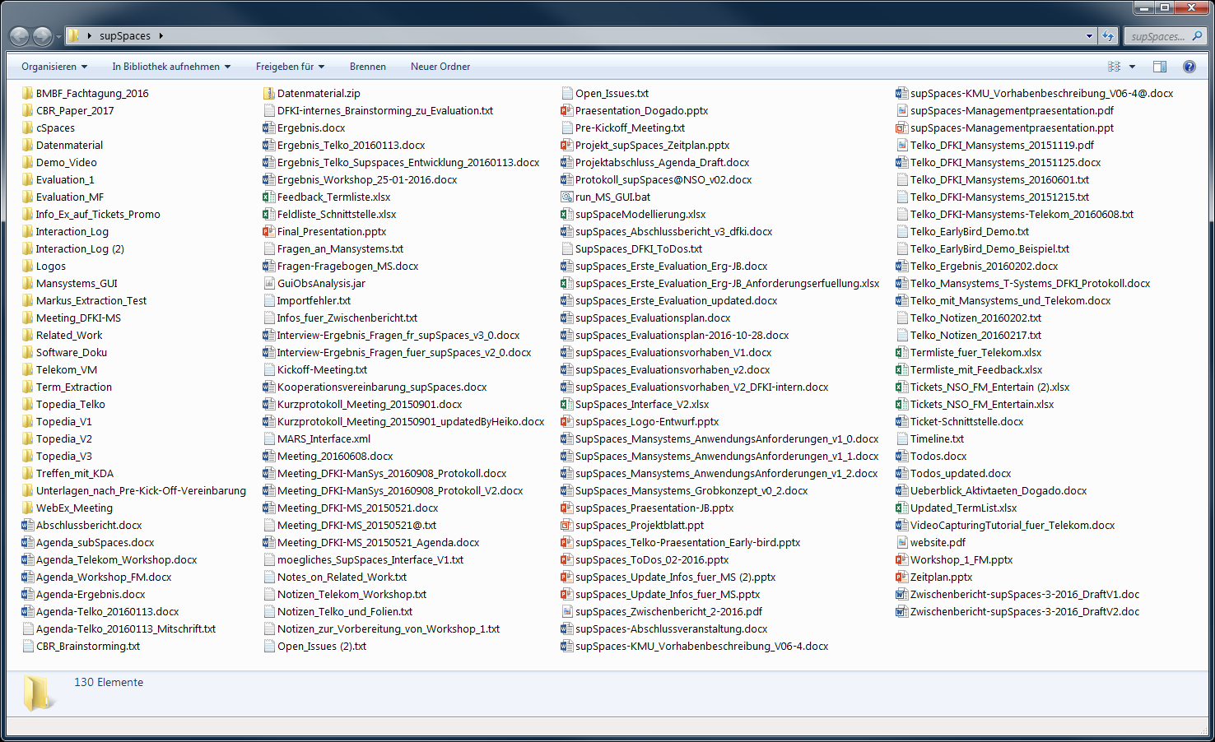Select the MARS_Interface.xml file icon
1215x742 pixels.
pyautogui.click(x=268, y=439)
